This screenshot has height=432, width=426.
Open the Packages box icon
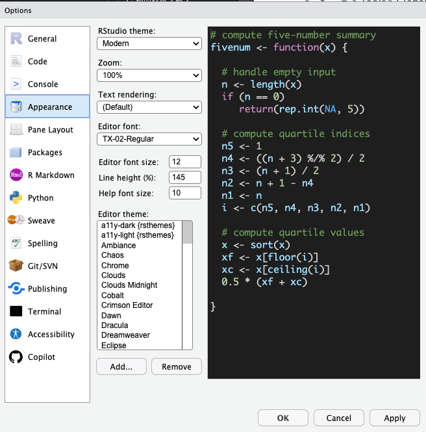pos(16,153)
